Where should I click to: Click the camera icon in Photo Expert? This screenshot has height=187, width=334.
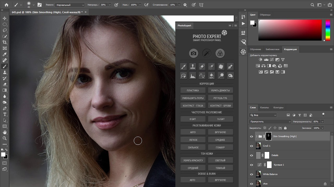tap(193, 54)
